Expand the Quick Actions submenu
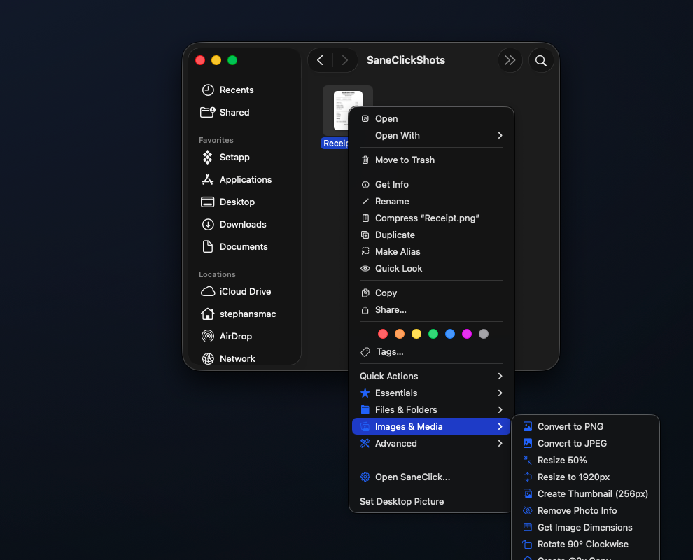 (431, 376)
